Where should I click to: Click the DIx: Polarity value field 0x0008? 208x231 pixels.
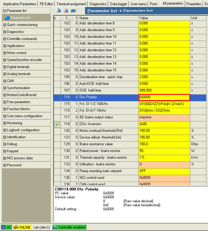click(x=164, y=97)
